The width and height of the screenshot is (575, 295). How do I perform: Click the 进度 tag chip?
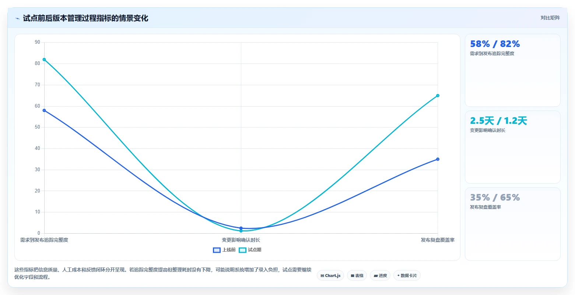(x=380, y=276)
